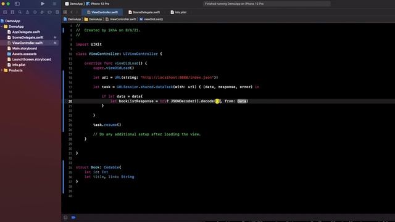This screenshot has width=395, height=222.
Task: Click the highlighted Data placeholder token
Action: 241,101
